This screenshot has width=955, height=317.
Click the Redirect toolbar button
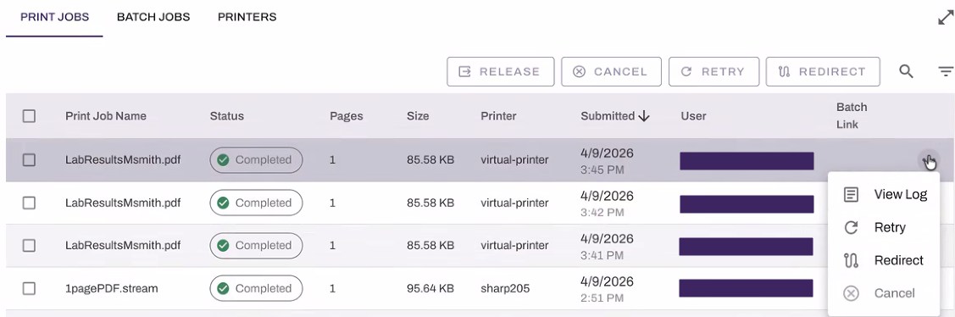click(823, 72)
